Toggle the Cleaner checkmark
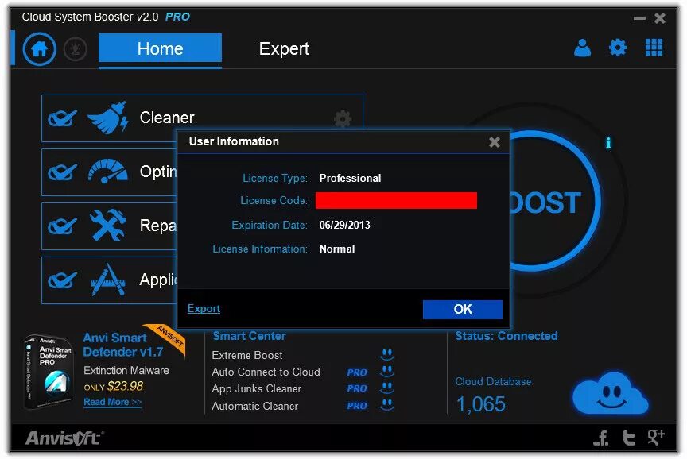This screenshot has width=687, height=459. coord(62,118)
